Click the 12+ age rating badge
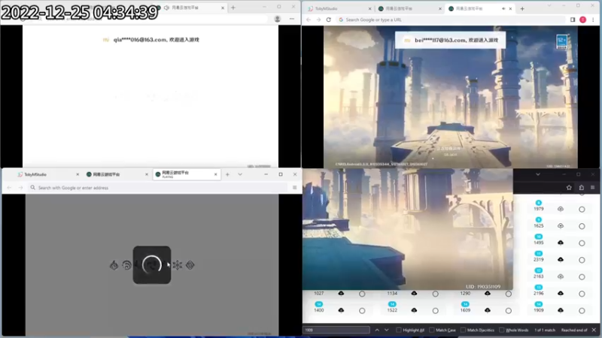The height and width of the screenshot is (338, 602). click(x=561, y=41)
